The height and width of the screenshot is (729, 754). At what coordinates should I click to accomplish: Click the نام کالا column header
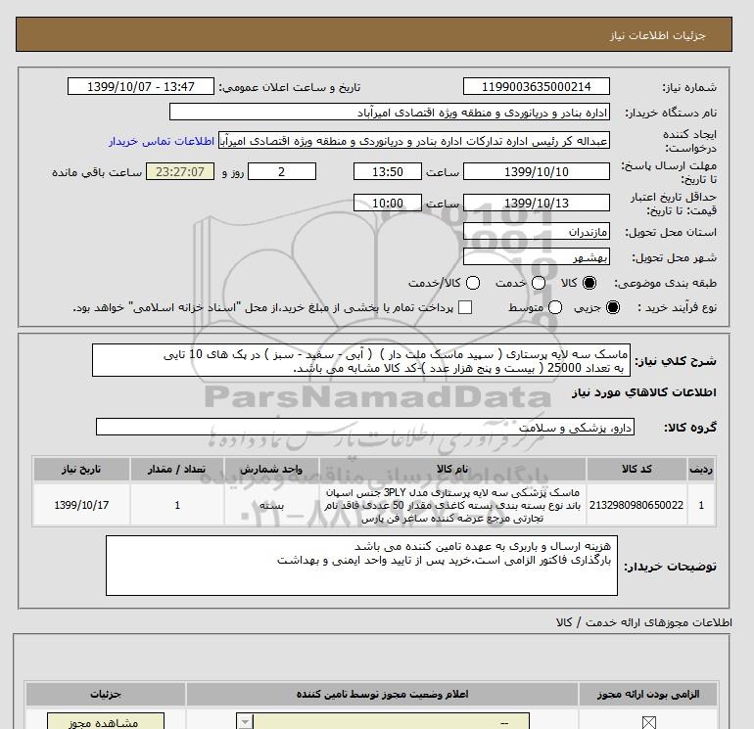(x=452, y=469)
